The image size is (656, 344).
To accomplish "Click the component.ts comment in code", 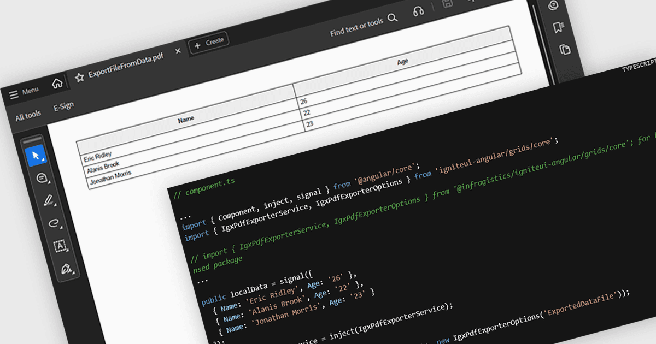I will 203,187.
